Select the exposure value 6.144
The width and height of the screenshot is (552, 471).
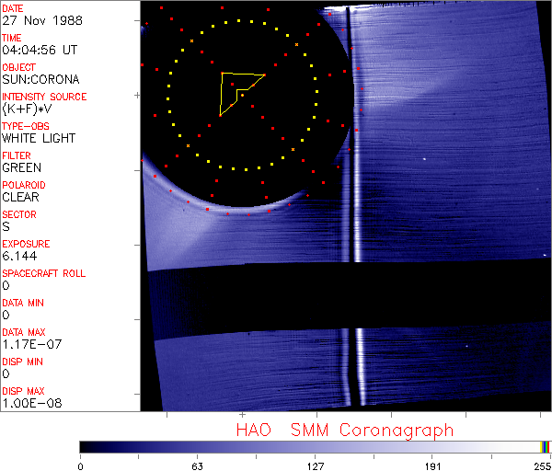19,256
